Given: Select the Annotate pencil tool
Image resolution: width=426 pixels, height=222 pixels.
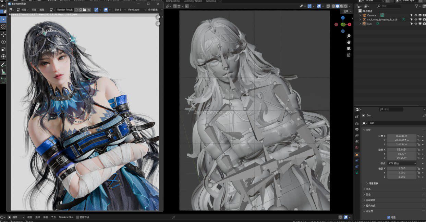Looking at the screenshot, I should click(x=3, y=64).
